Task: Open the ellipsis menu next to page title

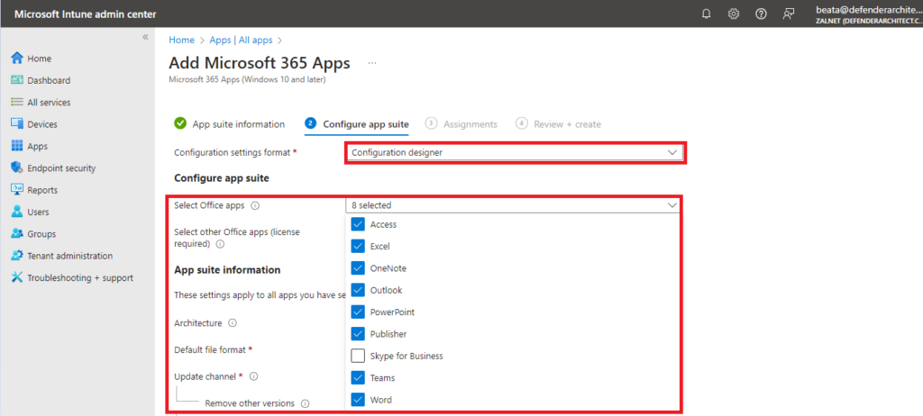Action: tap(372, 63)
